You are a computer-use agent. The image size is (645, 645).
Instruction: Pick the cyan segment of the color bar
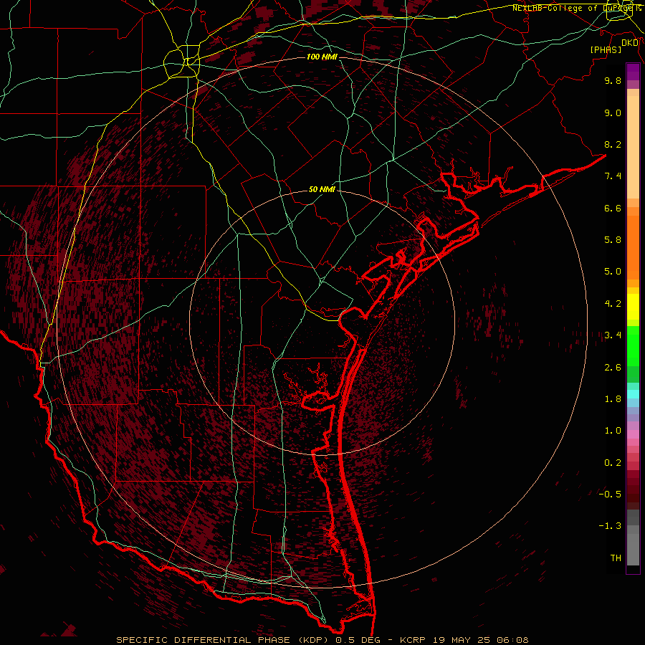tap(633, 394)
